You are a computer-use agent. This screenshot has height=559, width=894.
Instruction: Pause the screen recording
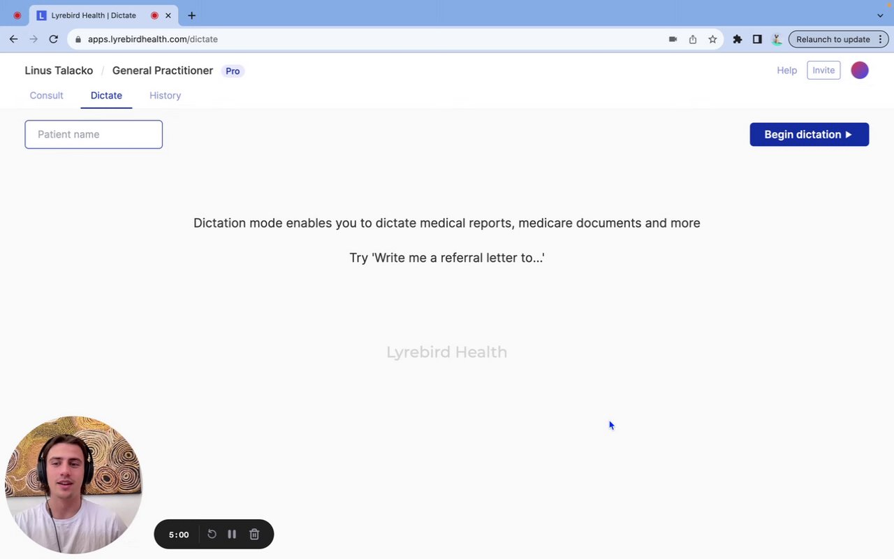pos(232,534)
